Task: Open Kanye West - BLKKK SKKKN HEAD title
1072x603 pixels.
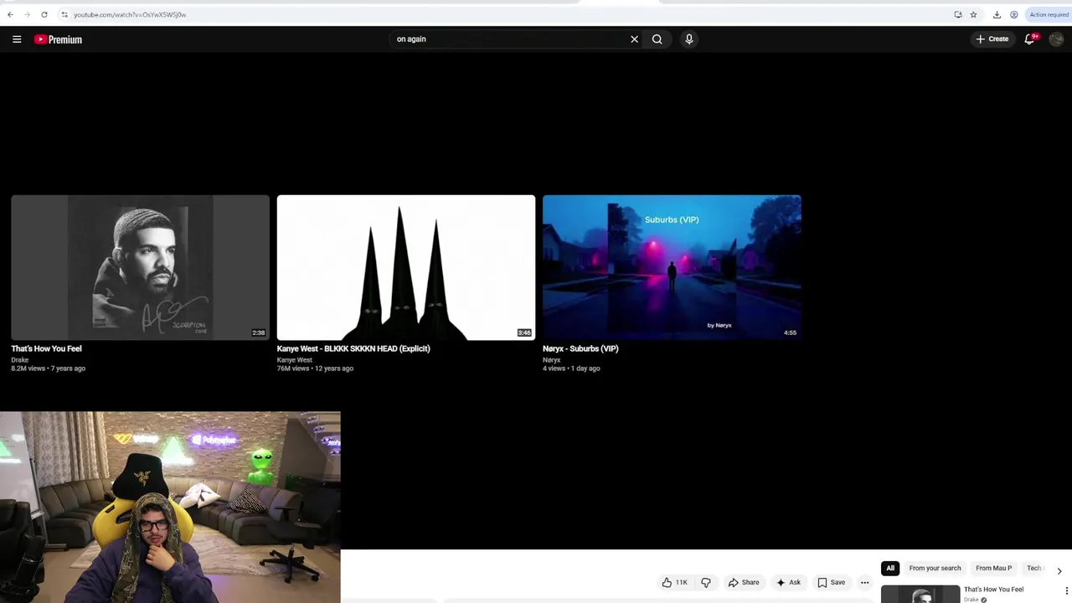Action: click(353, 348)
